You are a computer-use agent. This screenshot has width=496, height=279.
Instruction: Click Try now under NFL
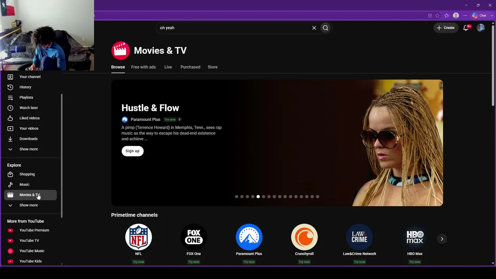138,262
